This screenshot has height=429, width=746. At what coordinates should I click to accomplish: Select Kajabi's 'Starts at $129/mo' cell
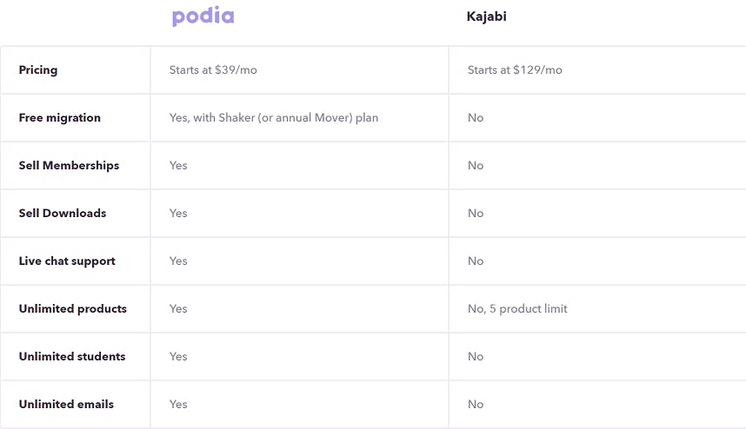[x=515, y=69]
